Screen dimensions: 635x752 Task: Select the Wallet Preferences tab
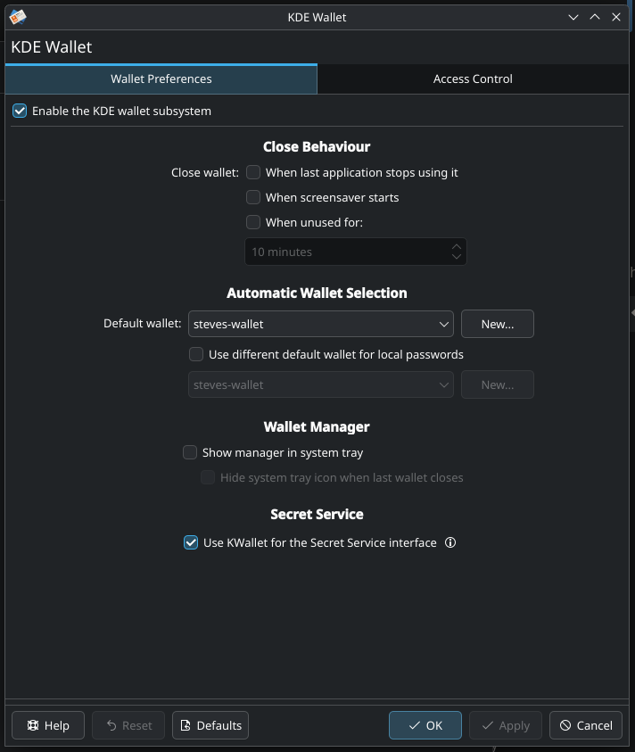pos(161,79)
